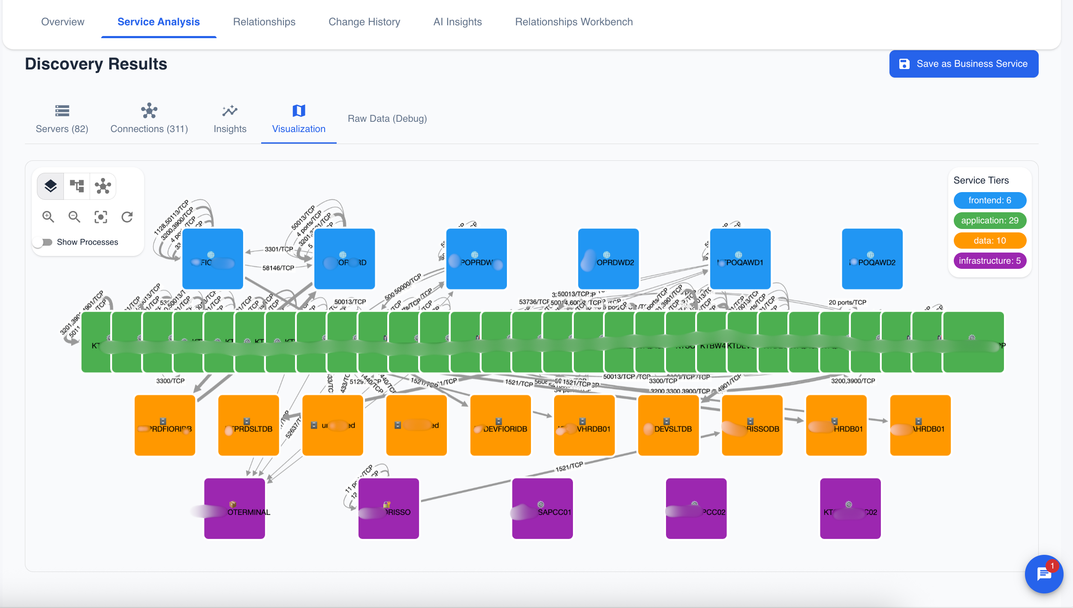Open the Raw Data (Debug) view
The image size is (1073, 608).
click(386, 118)
